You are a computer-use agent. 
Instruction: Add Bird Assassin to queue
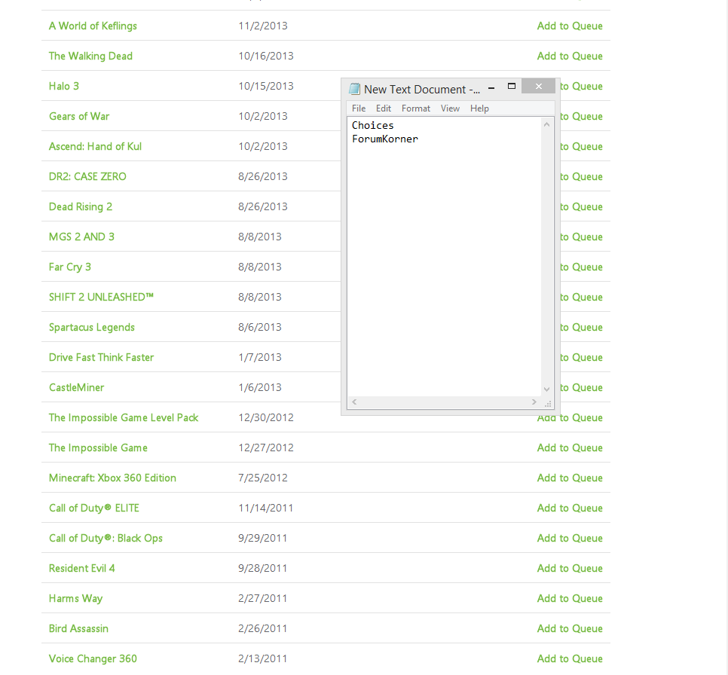click(x=570, y=629)
